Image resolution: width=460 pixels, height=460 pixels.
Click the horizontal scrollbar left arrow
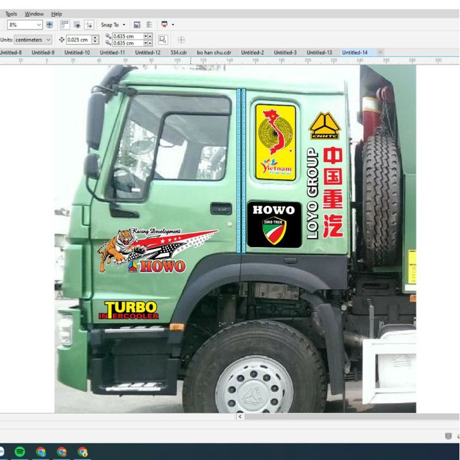(240, 417)
